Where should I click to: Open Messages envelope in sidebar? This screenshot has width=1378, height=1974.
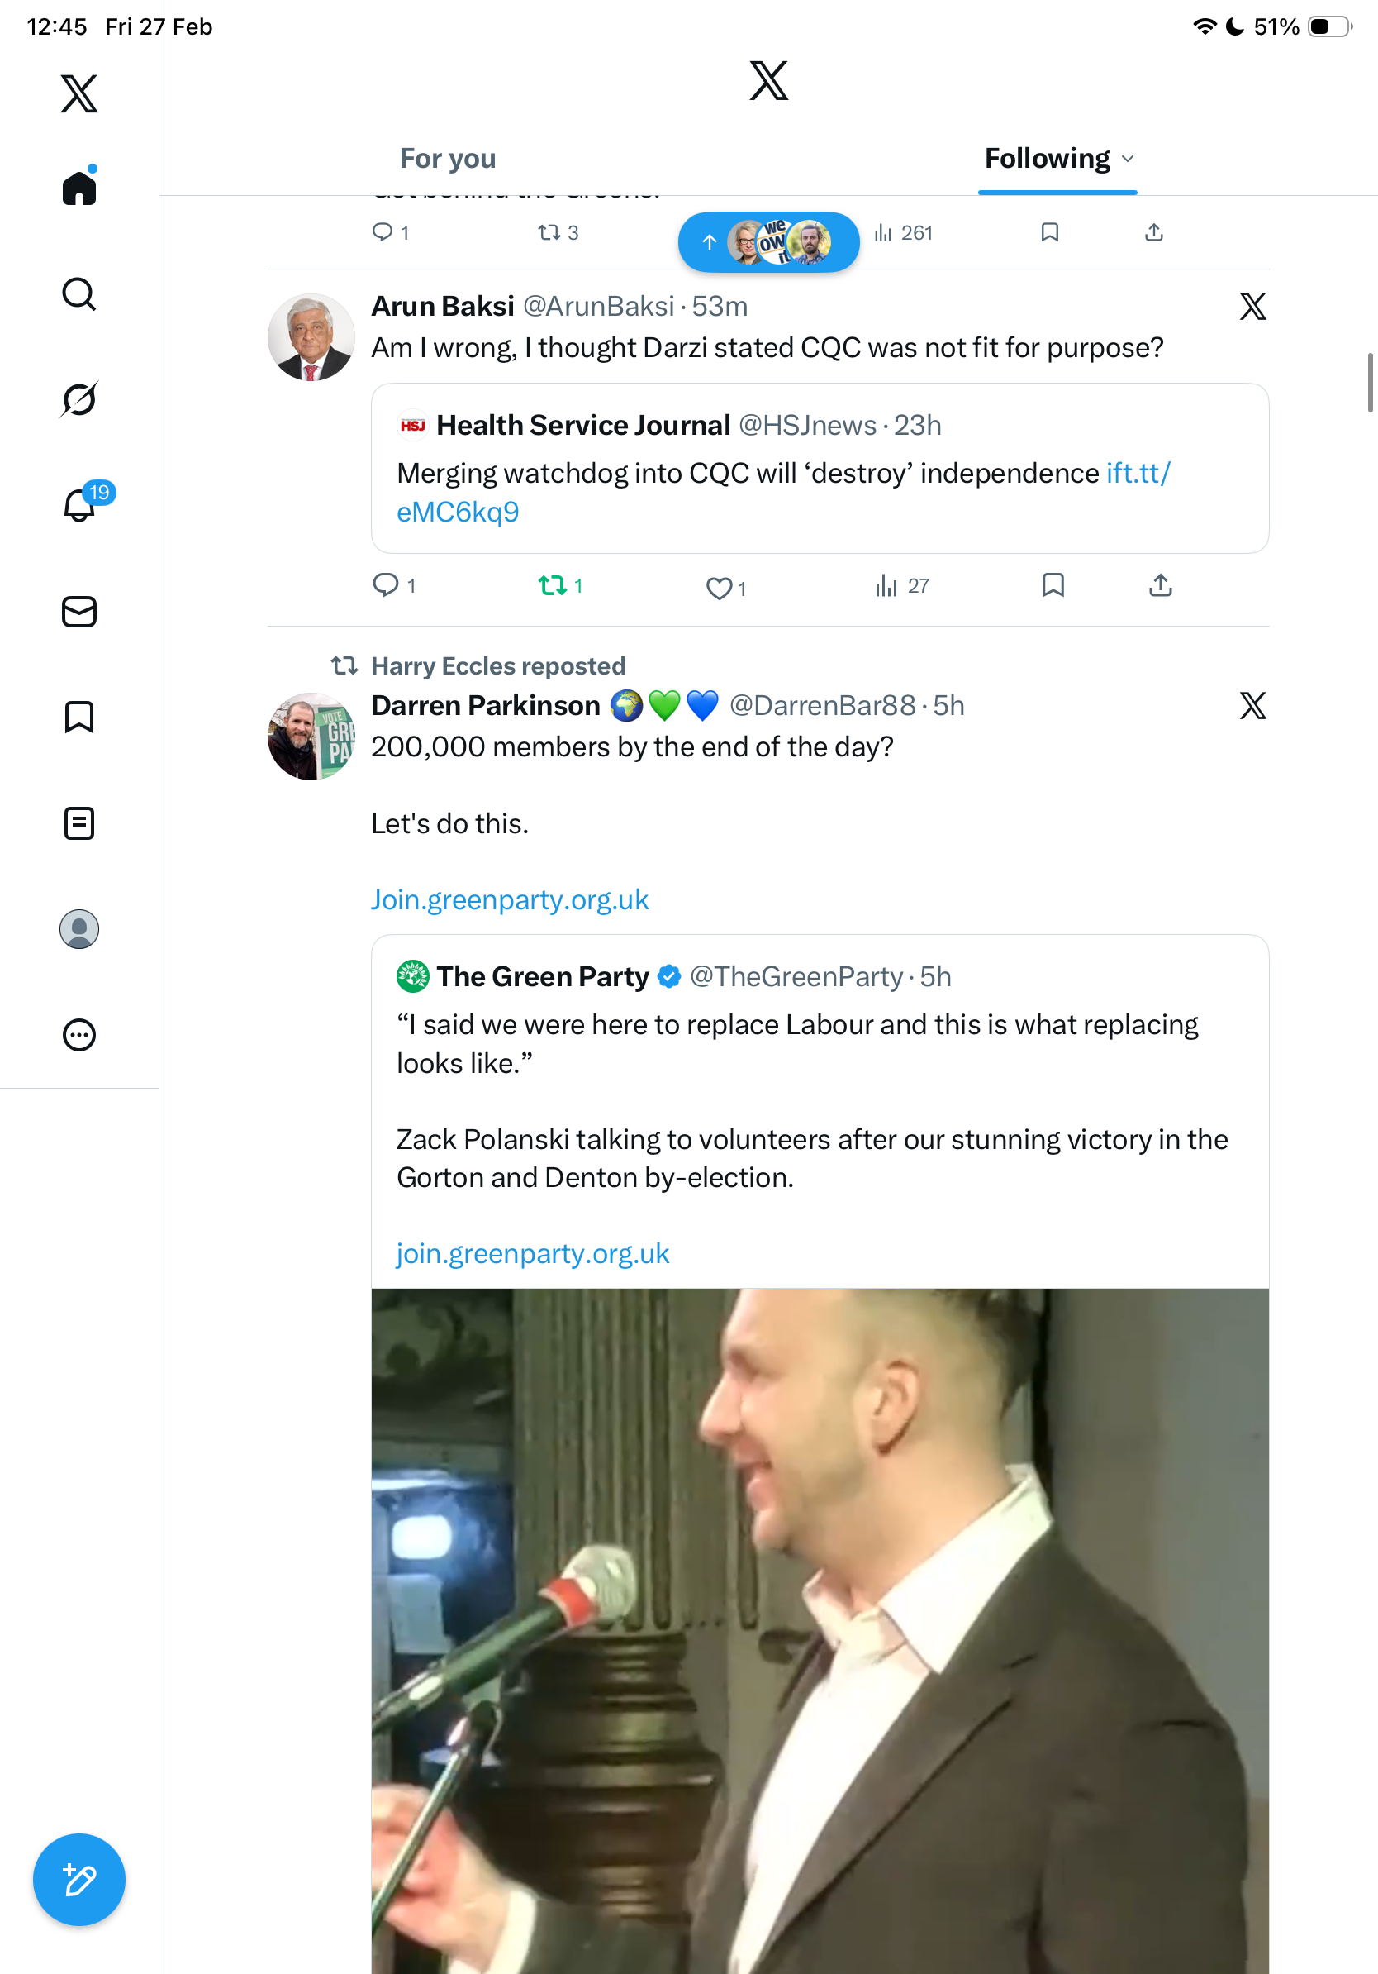point(79,611)
